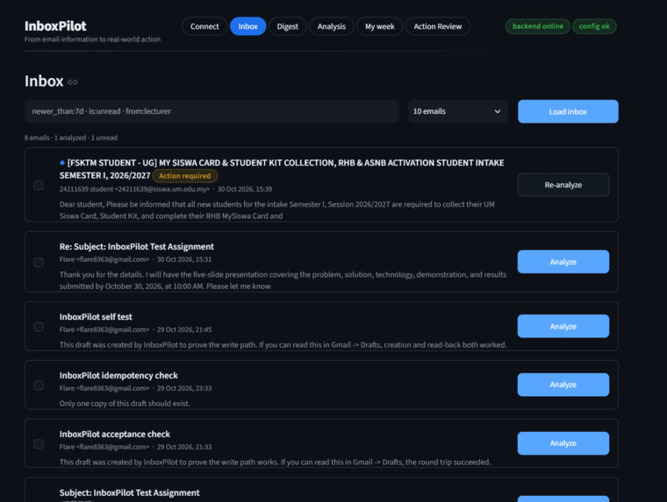Click the 'round trip succeeded' preview text
The image size is (667, 502).
point(276,462)
